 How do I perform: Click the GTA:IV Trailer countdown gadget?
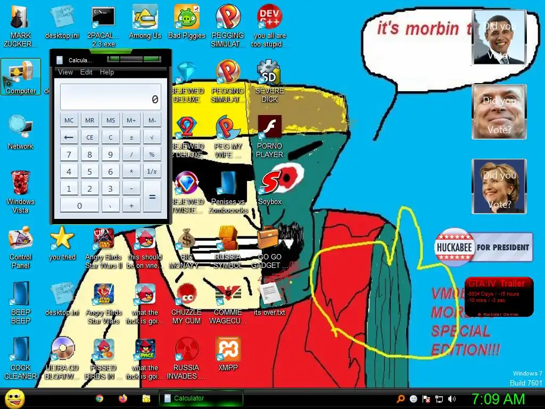[499, 297]
